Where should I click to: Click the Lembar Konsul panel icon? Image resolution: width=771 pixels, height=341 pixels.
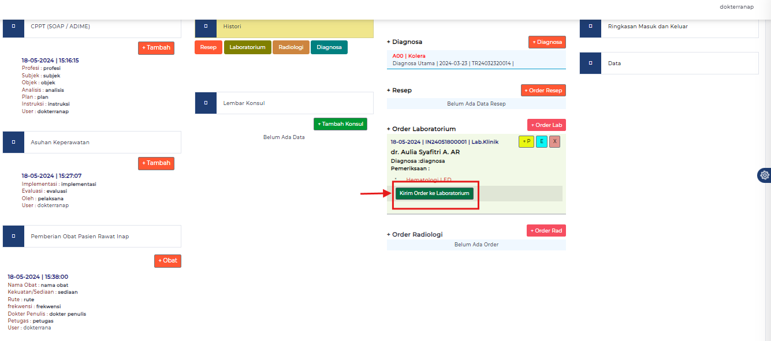coord(206,103)
